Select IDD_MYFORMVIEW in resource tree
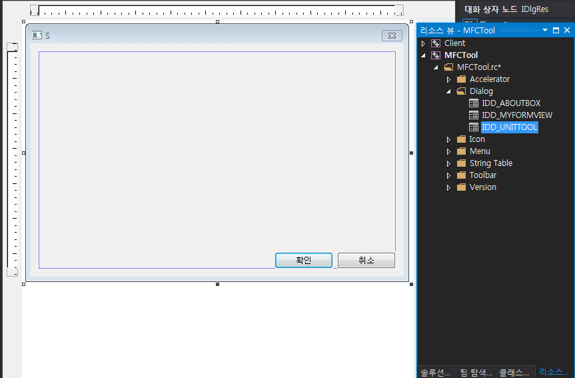This screenshot has height=378, width=575. [x=517, y=115]
